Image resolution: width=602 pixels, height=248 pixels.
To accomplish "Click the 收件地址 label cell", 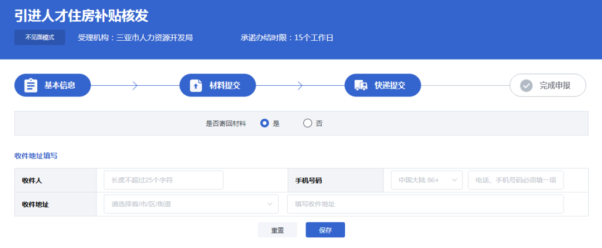I will tap(56, 204).
